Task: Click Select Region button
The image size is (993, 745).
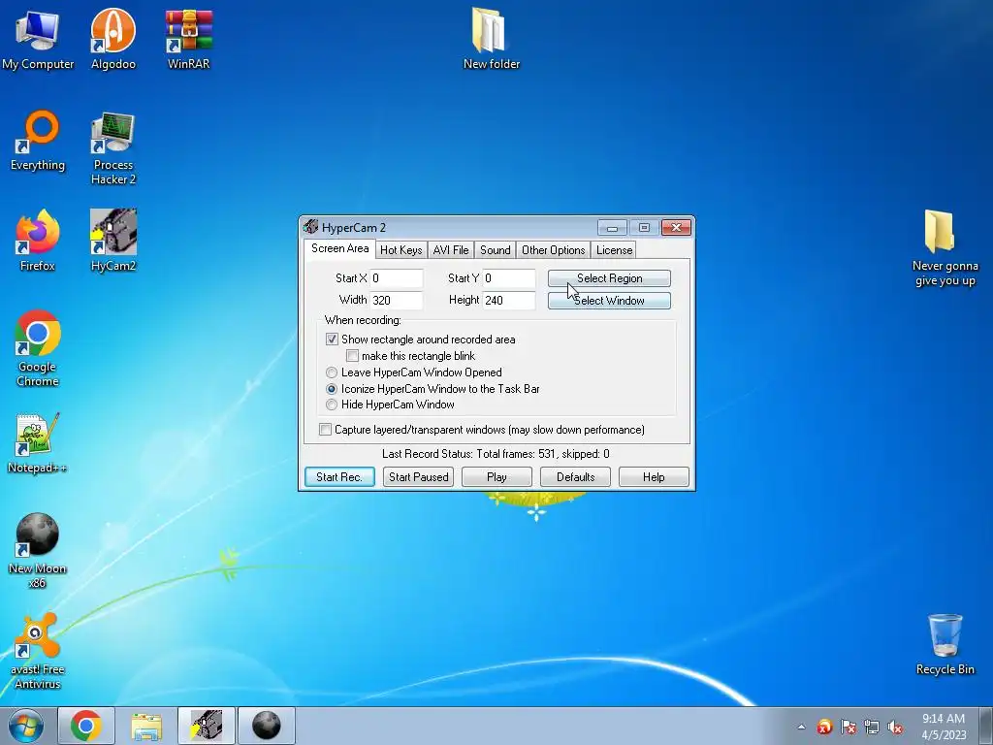Action: tap(609, 278)
